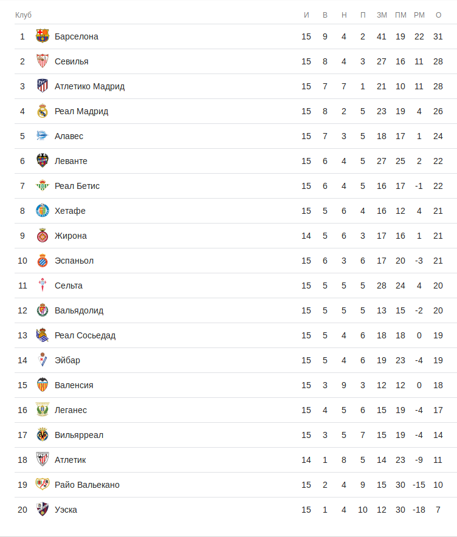This screenshot has width=457, height=537.
Task: Click the Real Madrid crest icon
Action: tap(42, 111)
